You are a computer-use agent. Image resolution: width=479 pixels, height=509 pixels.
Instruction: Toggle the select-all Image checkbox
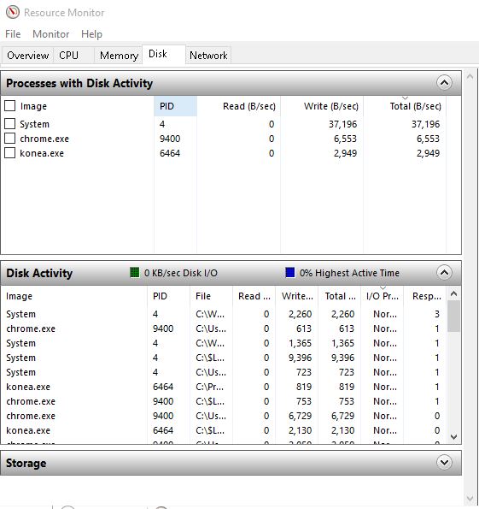coord(9,105)
